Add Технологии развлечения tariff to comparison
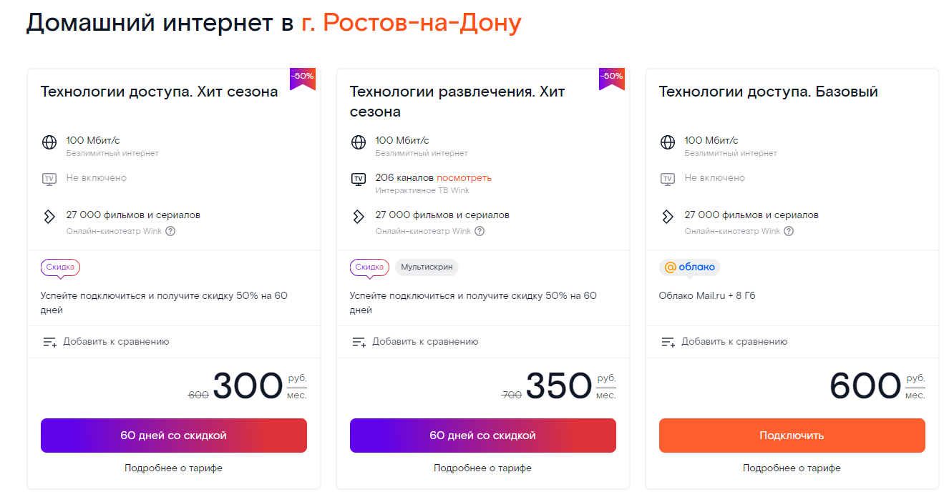The width and height of the screenshot is (944, 492). (415, 342)
